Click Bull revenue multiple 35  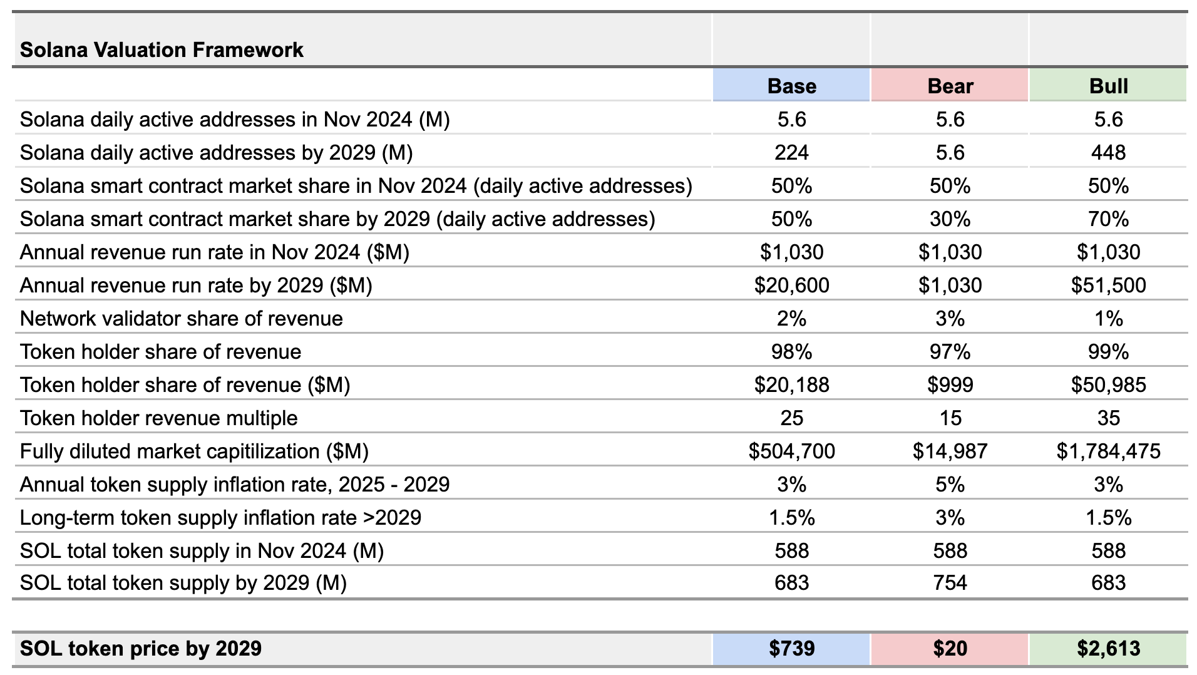click(x=1108, y=418)
